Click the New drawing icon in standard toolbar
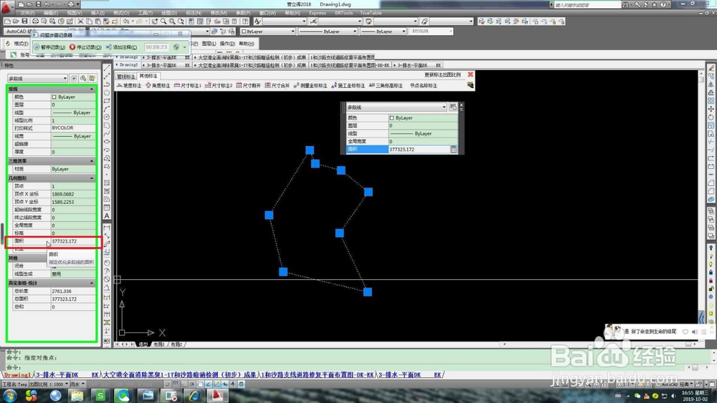The width and height of the screenshot is (717, 403). pyautogui.click(x=7, y=21)
